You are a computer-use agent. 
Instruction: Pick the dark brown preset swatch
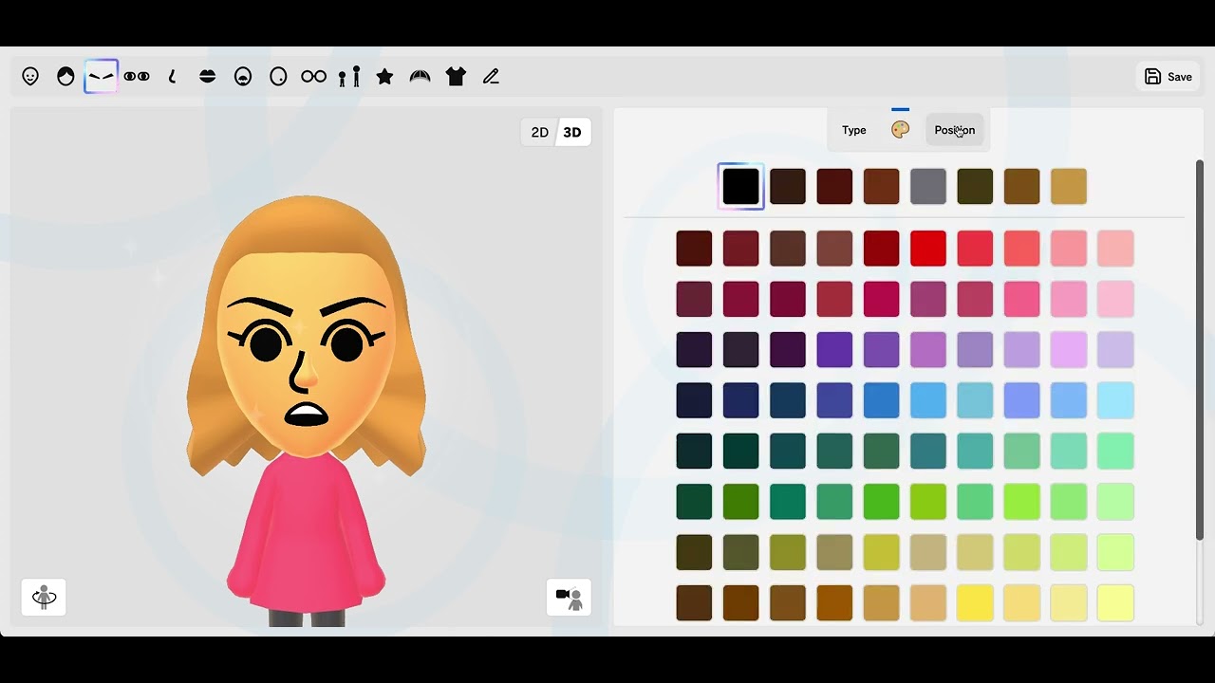click(788, 187)
